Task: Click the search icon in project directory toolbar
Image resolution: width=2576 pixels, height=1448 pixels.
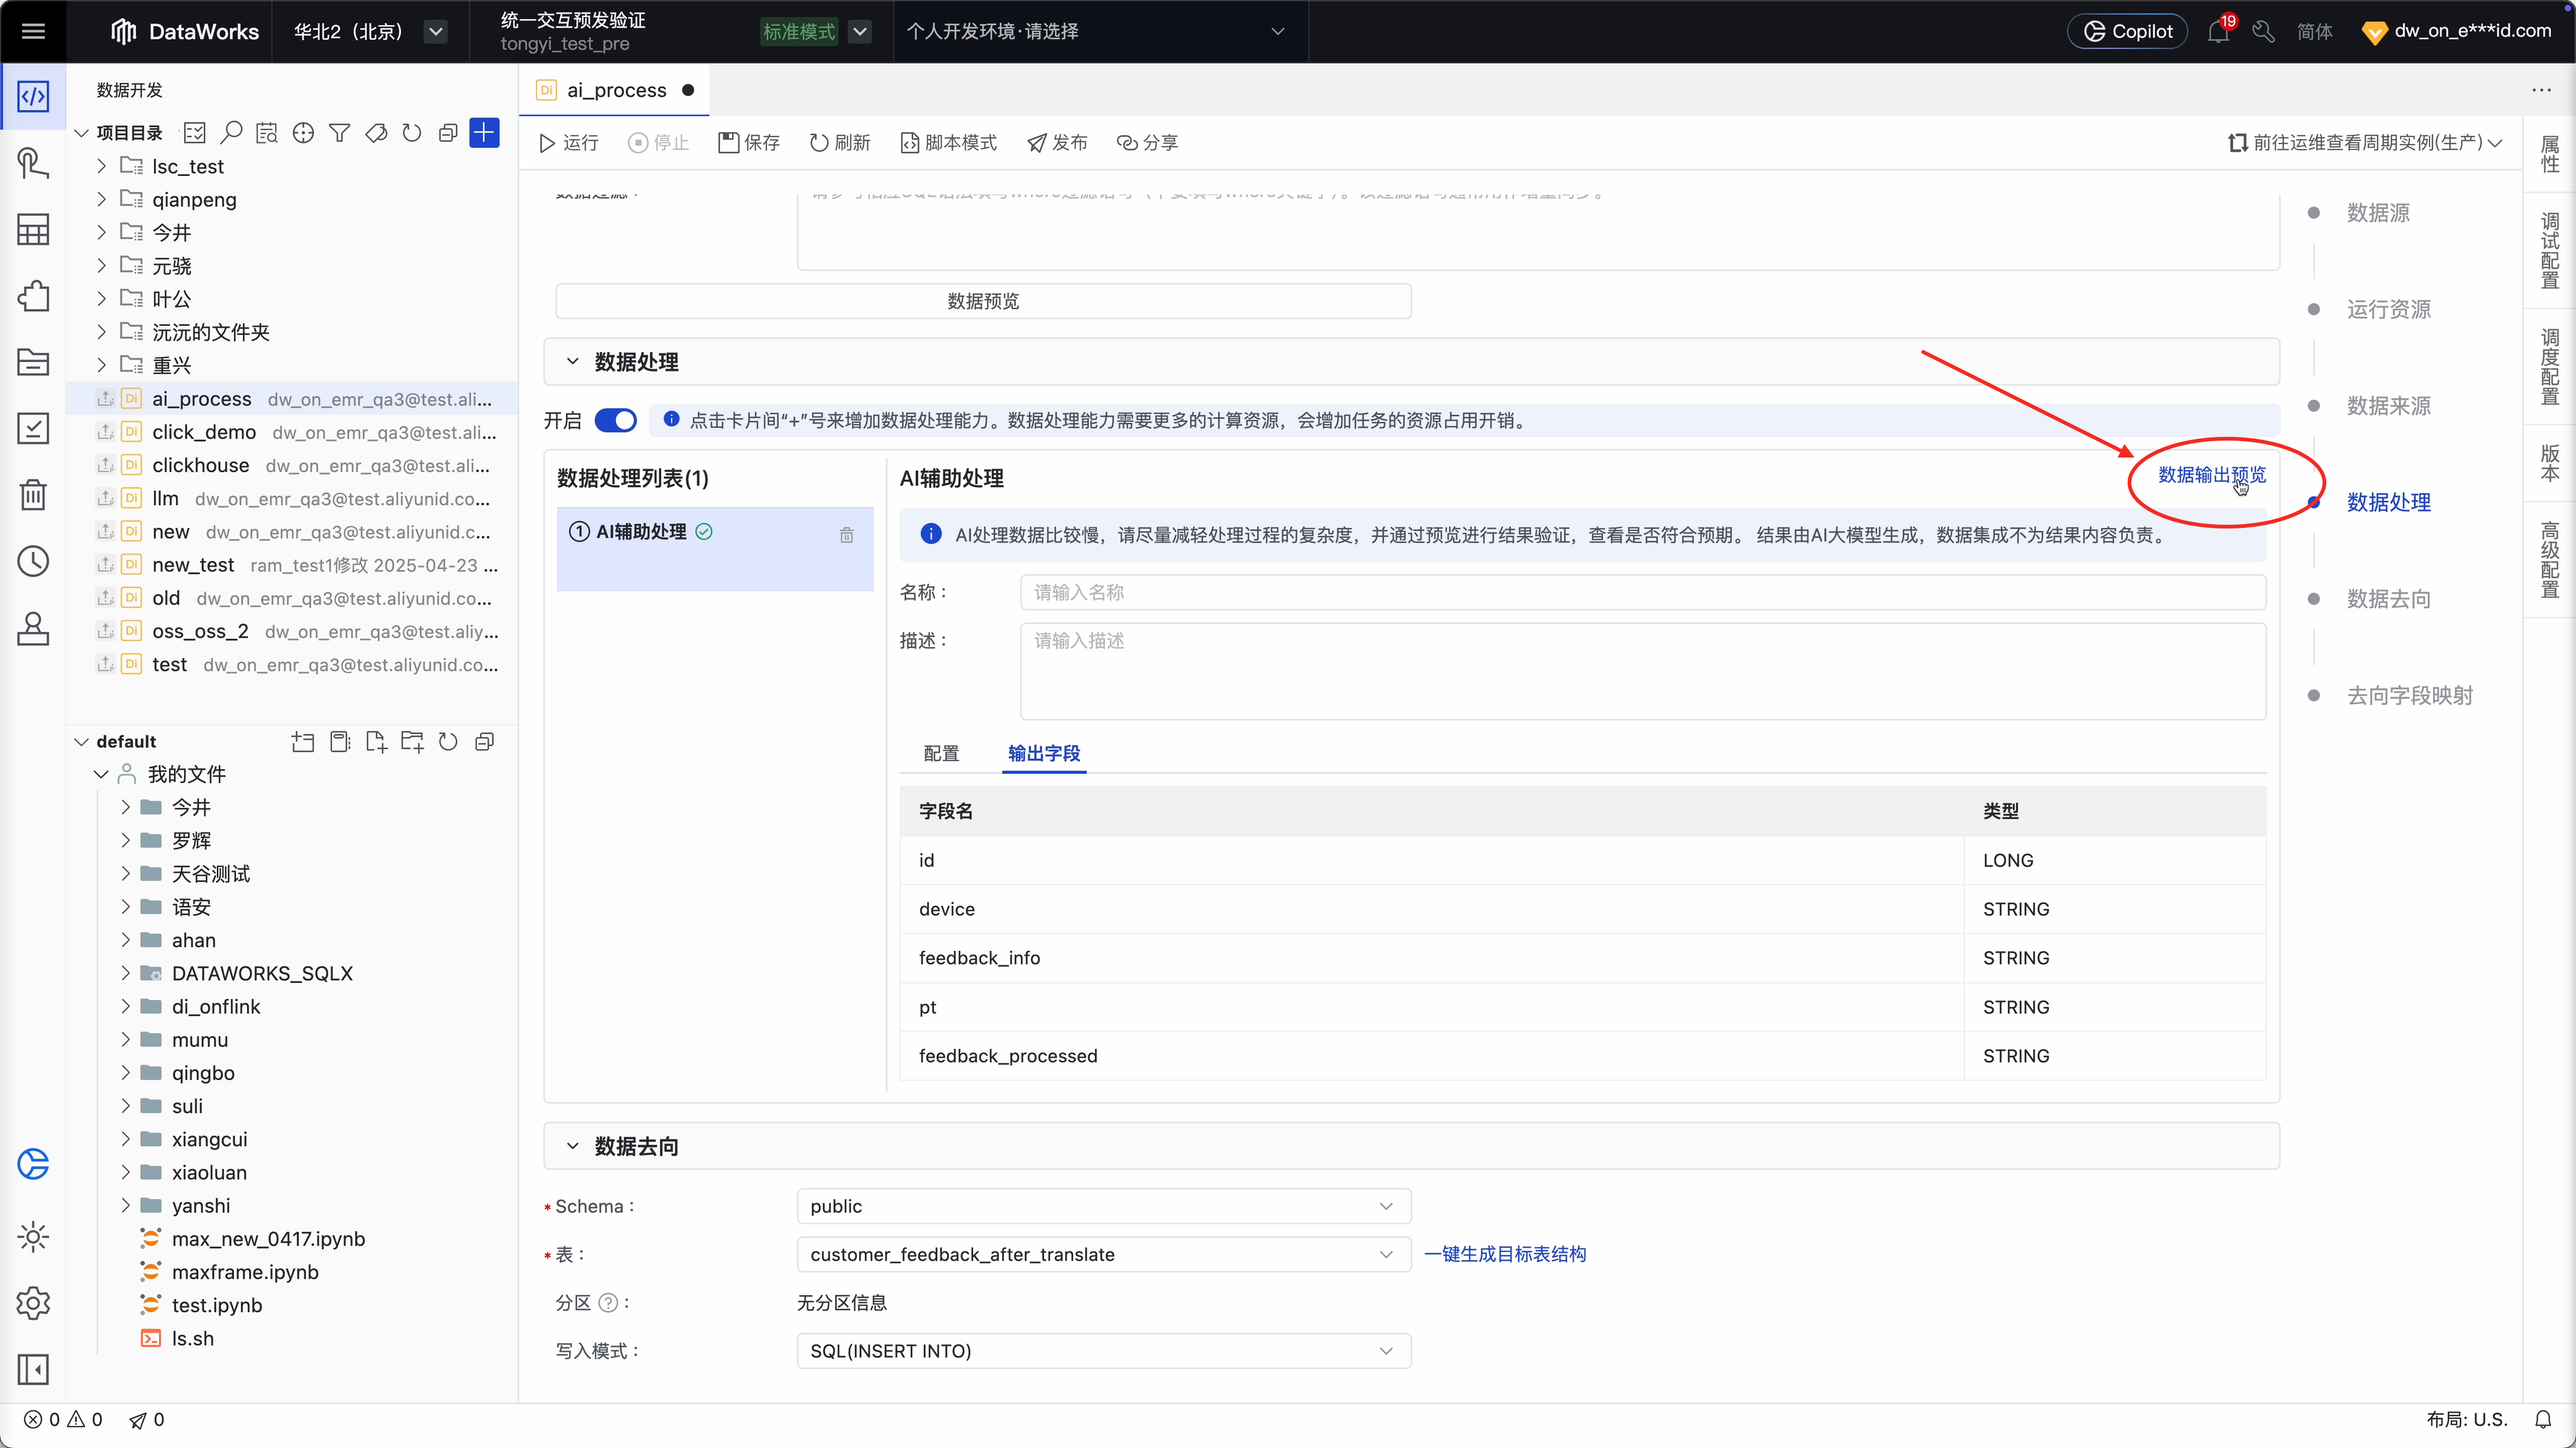Action: coord(231,132)
